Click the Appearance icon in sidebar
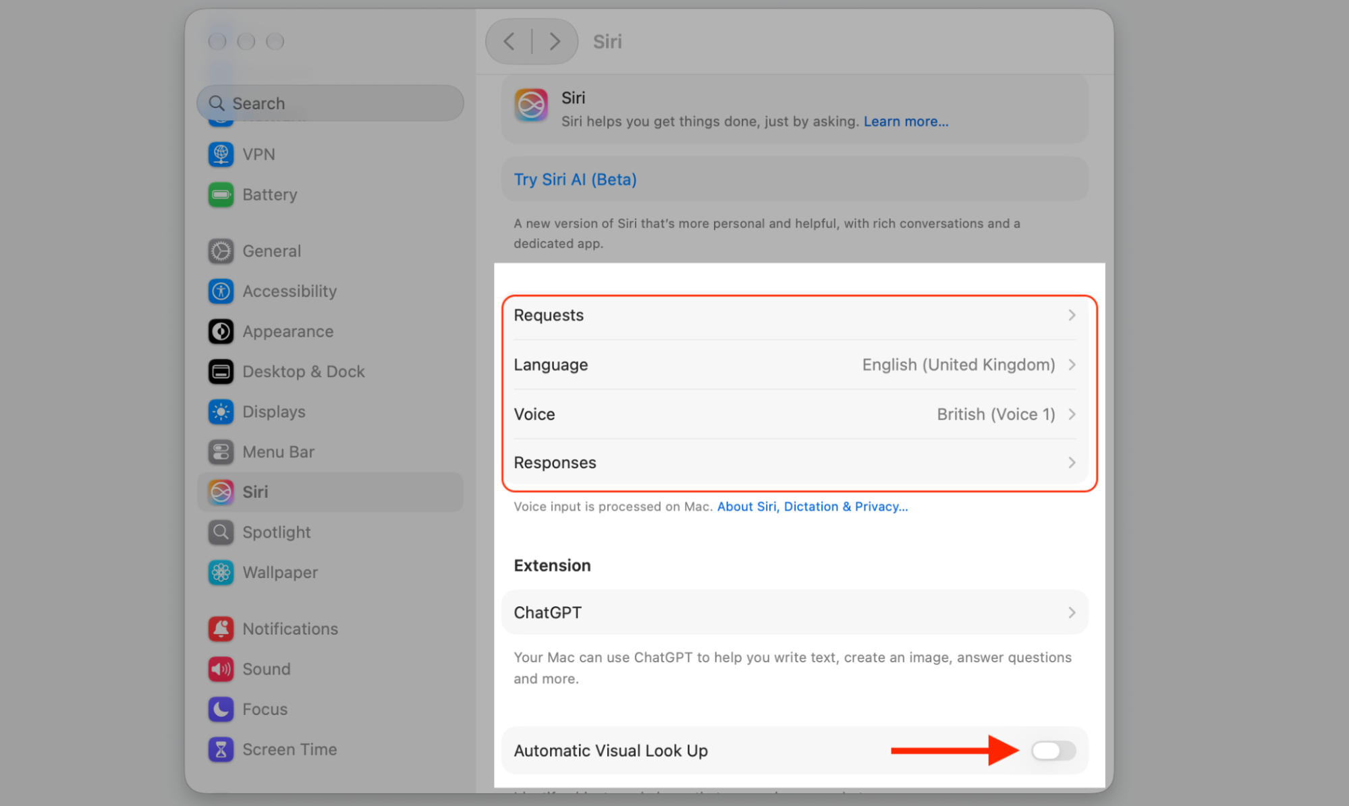The width and height of the screenshot is (1349, 806). pos(221,331)
